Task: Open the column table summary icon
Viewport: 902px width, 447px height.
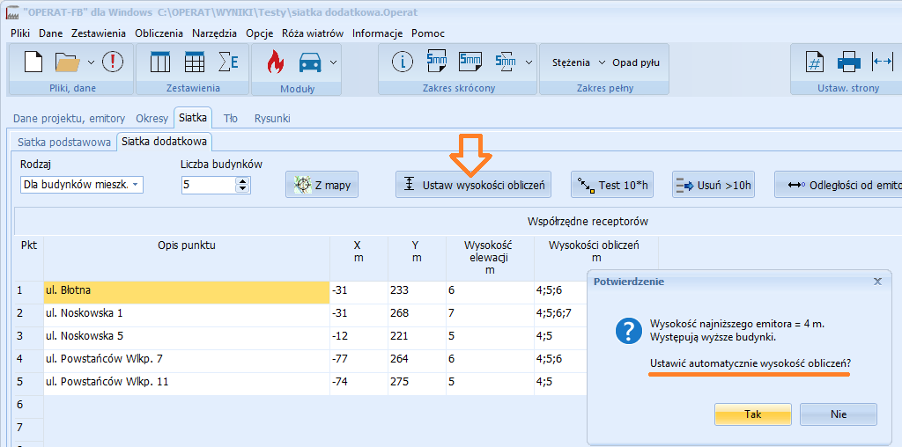Action: pyautogui.click(x=160, y=62)
